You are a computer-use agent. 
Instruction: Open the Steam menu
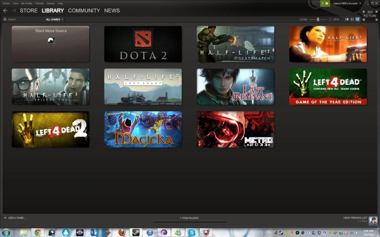[6, 4]
